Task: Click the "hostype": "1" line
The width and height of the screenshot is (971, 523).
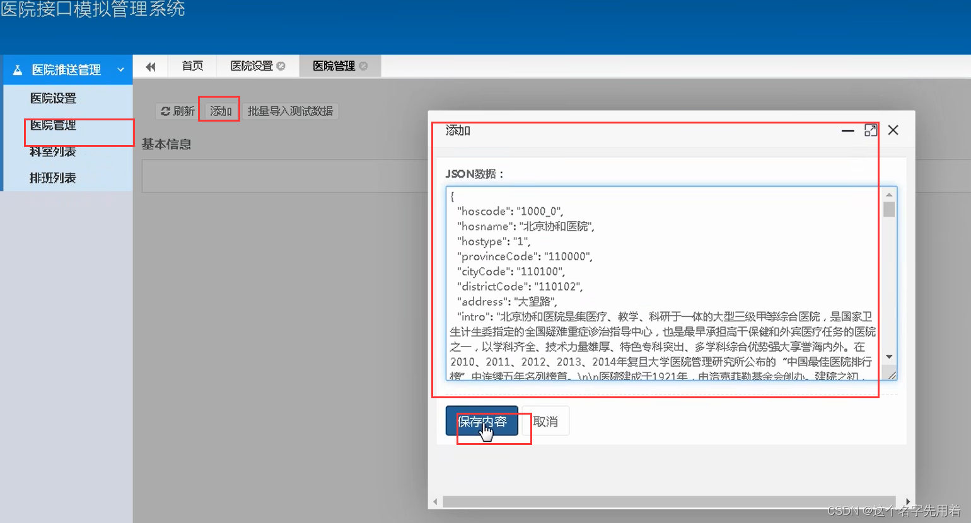Action: click(x=494, y=241)
